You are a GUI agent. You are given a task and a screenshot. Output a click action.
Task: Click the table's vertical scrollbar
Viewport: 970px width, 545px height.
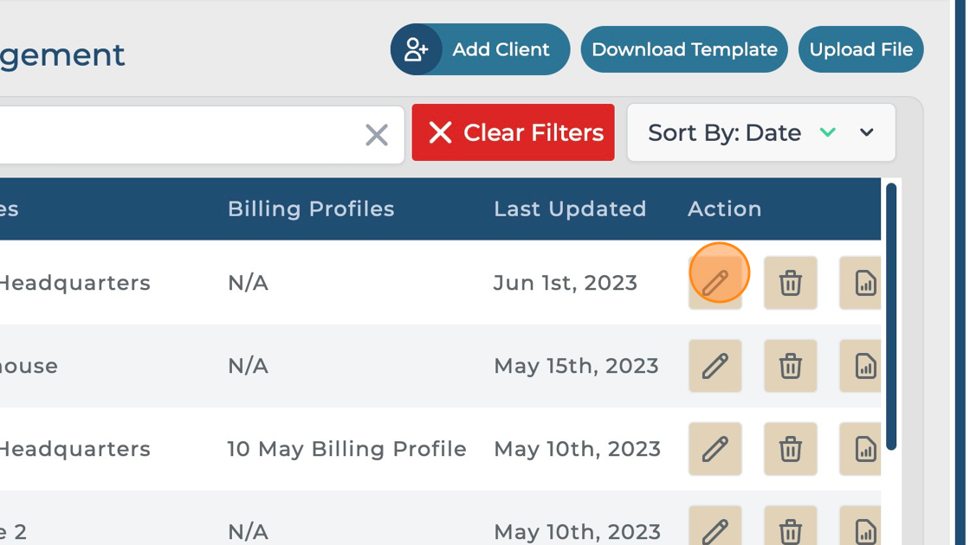point(891,316)
